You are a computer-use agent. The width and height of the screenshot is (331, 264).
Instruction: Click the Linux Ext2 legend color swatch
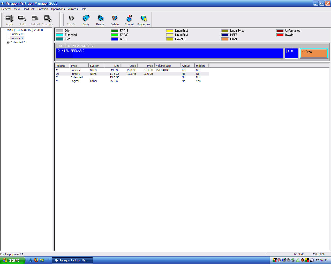coord(170,31)
